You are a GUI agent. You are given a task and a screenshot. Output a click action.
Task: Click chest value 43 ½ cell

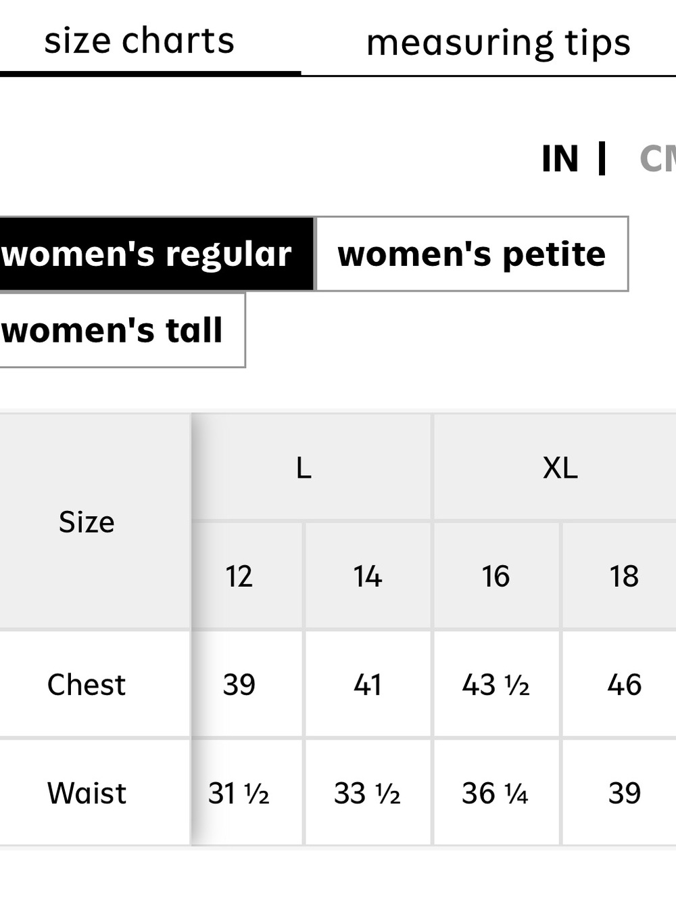pyautogui.click(x=496, y=684)
